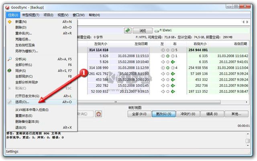Click the drive icon before F:\Data1
Image resolution: width=257 pixels, height=161 pixels.
pyautogui.click(x=157, y=31)
